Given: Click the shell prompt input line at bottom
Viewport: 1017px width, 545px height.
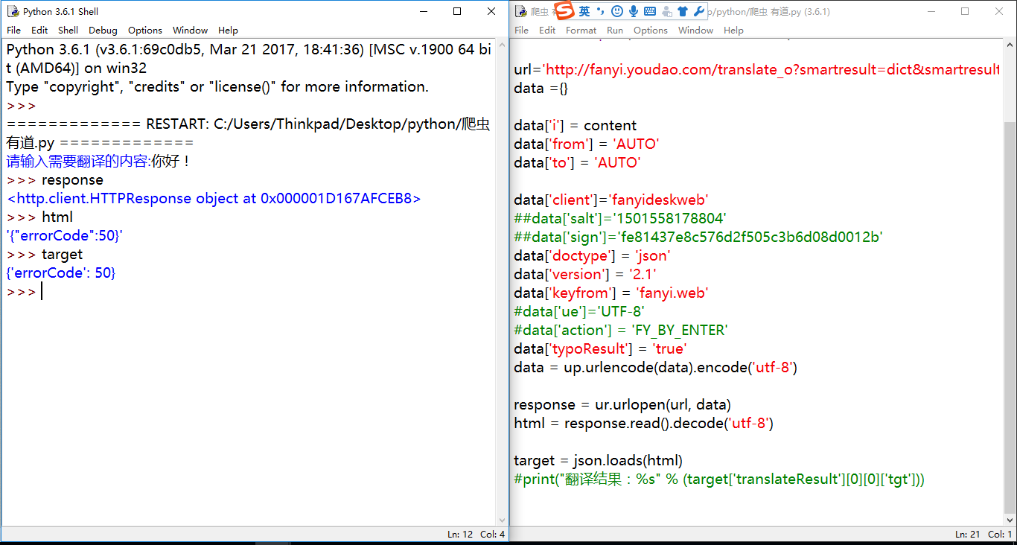Looking at the screenshot, I should point(248,292).
